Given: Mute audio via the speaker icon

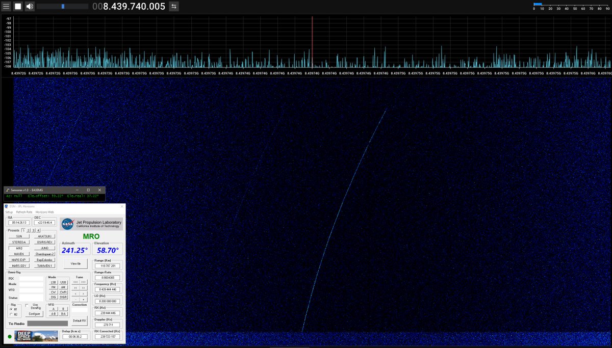Looking at the screenshot, I should (x=30, y=6).
